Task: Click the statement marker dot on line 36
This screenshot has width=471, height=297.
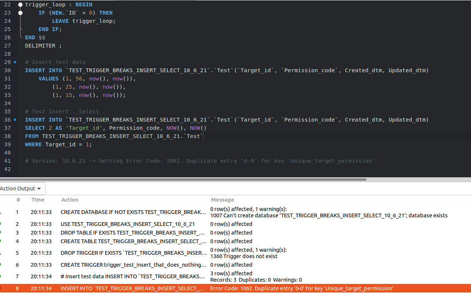Action: point(15,120)
